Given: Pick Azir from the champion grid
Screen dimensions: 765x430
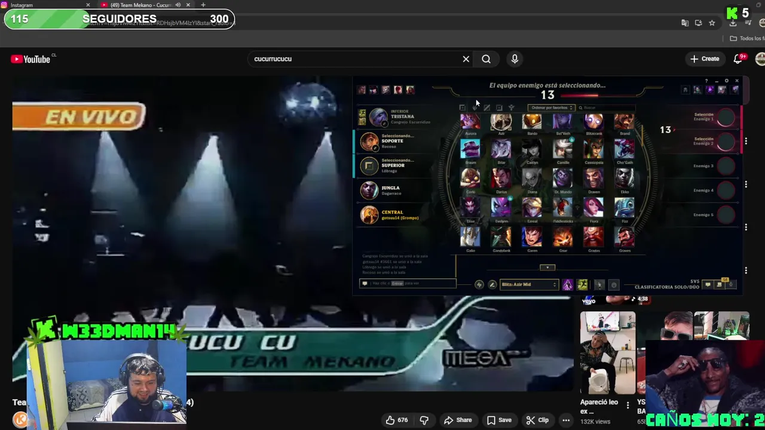Looking at the screenshot, I should pyautogui.click(x=501, y=121).
